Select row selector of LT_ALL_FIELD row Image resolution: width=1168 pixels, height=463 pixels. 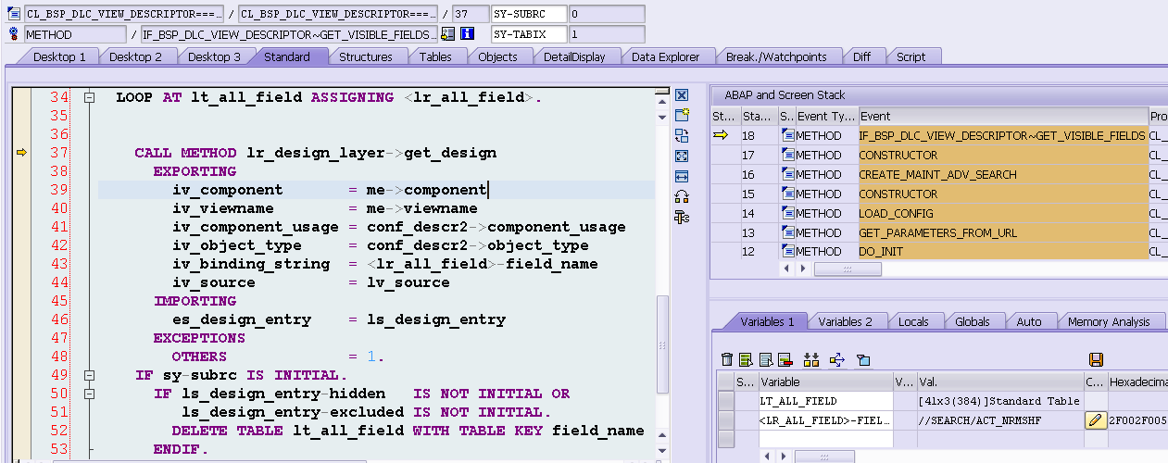pos(726,401)
